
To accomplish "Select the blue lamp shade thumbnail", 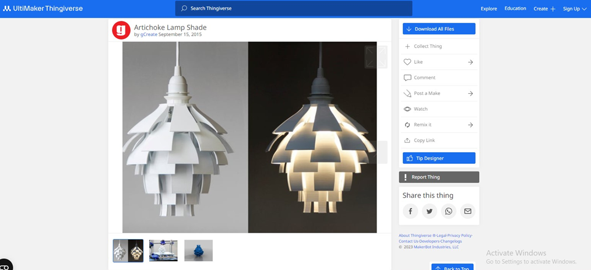I will click(x=198, y=251).
